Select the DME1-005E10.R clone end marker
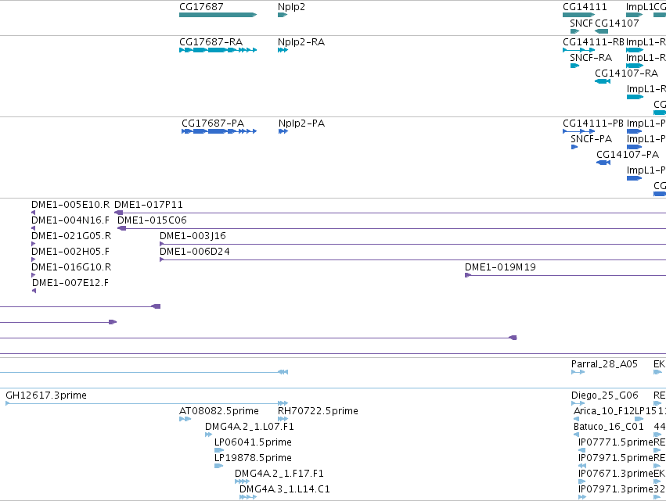The image size is (666, 501). [x=34, y=213]
